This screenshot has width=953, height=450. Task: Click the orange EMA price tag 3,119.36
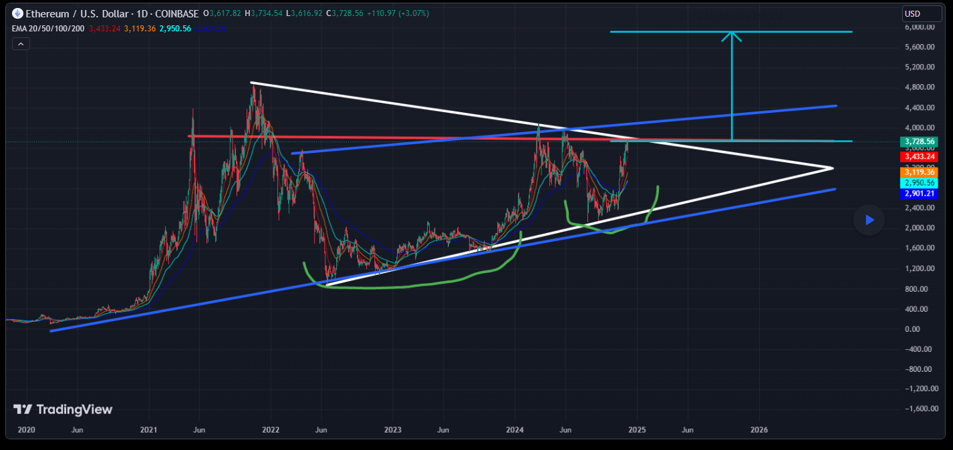(920, 172)
